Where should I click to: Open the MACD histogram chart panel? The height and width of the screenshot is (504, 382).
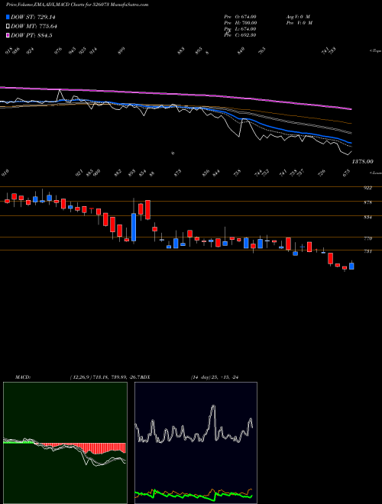pos(65,443)
